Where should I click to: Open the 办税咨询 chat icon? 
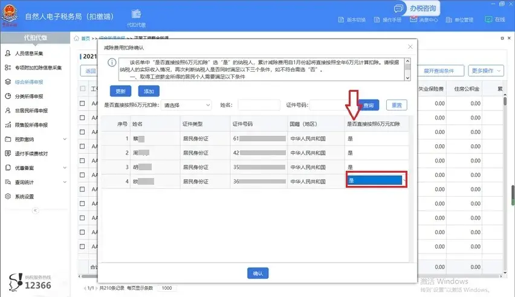(x=398, y=8)
